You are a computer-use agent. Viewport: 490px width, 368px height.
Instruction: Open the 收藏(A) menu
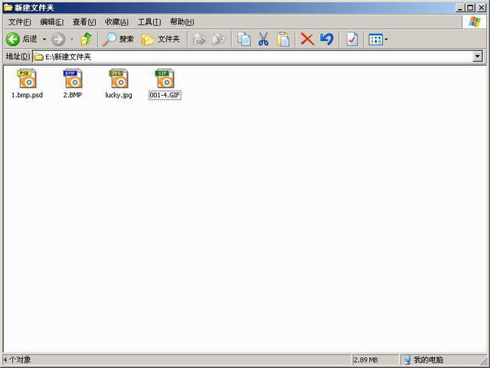pyautogui.click(x=116, y=22)
